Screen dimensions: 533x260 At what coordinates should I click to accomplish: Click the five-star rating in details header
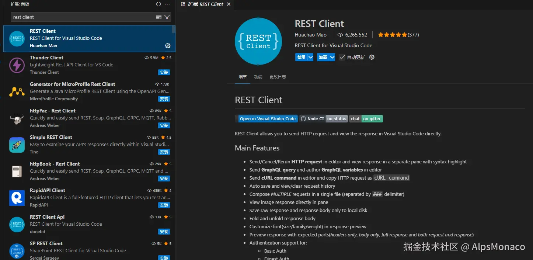pyautogui.click(x=392, y=35)
